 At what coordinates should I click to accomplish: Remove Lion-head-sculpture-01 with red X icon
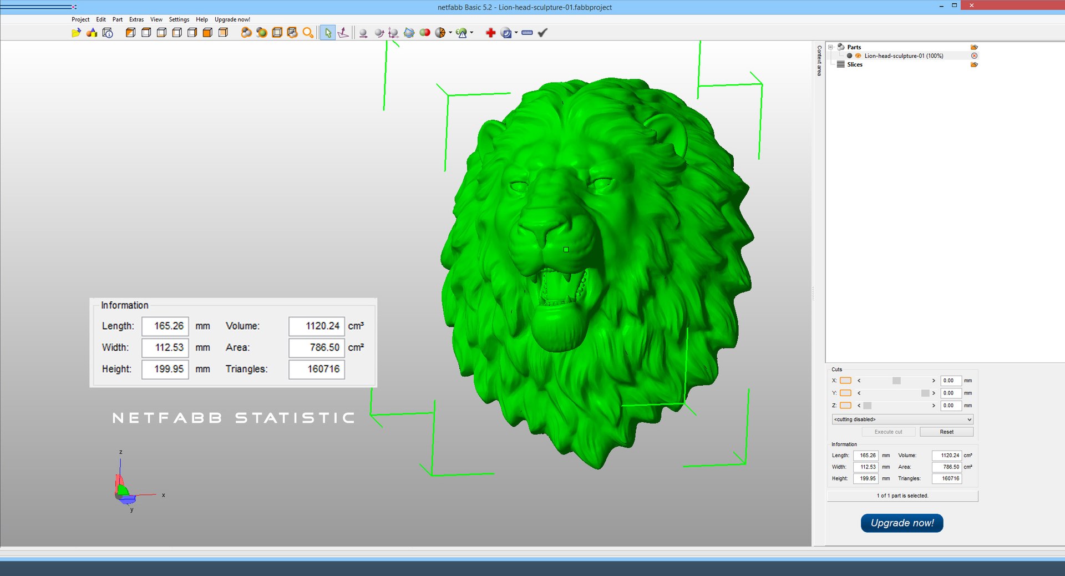974,56
